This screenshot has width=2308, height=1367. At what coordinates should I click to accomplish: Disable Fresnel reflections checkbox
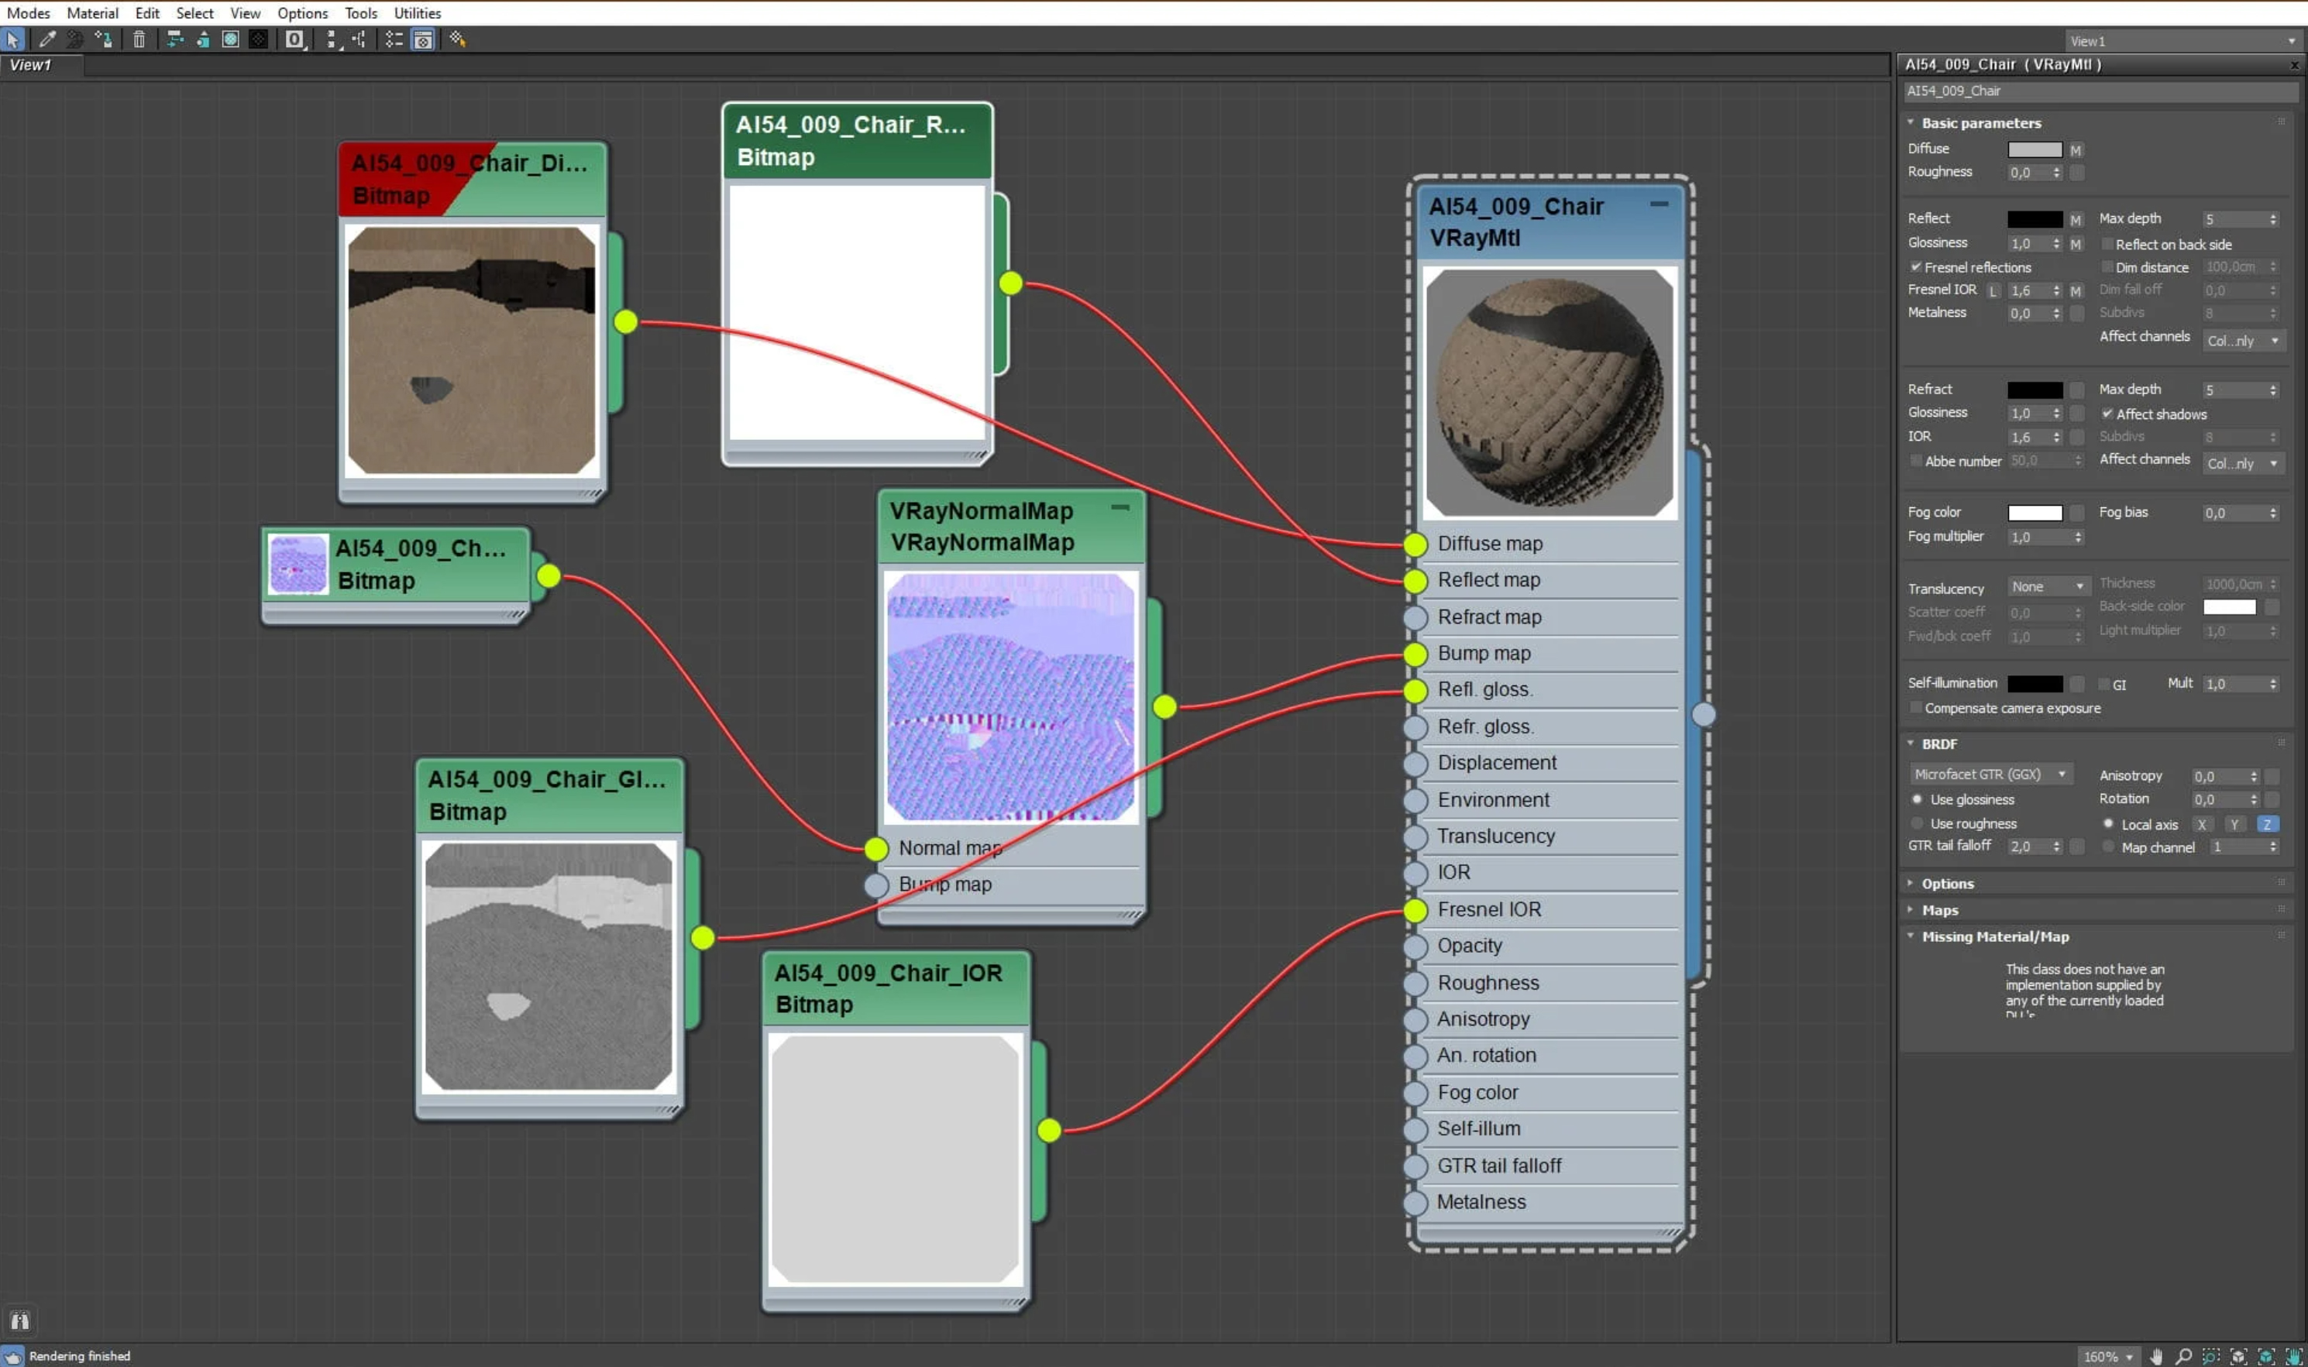(x=1917, y=267)
